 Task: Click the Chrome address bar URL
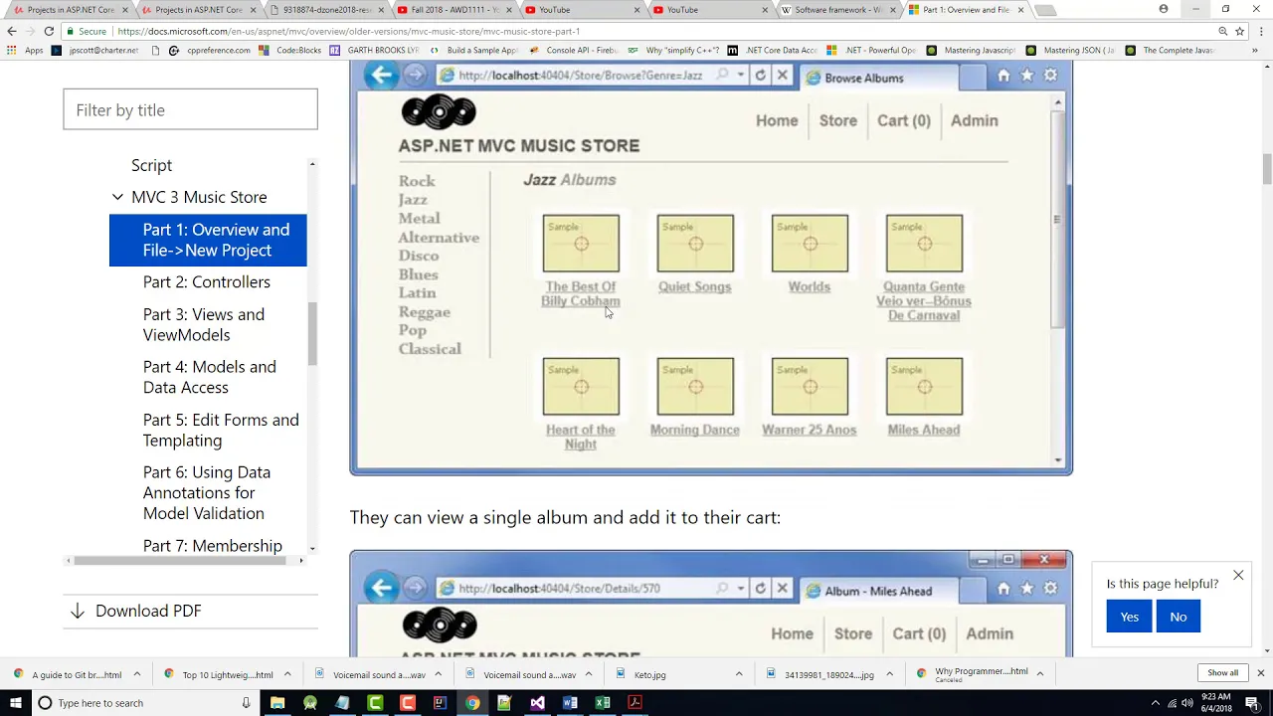[348, 31]
